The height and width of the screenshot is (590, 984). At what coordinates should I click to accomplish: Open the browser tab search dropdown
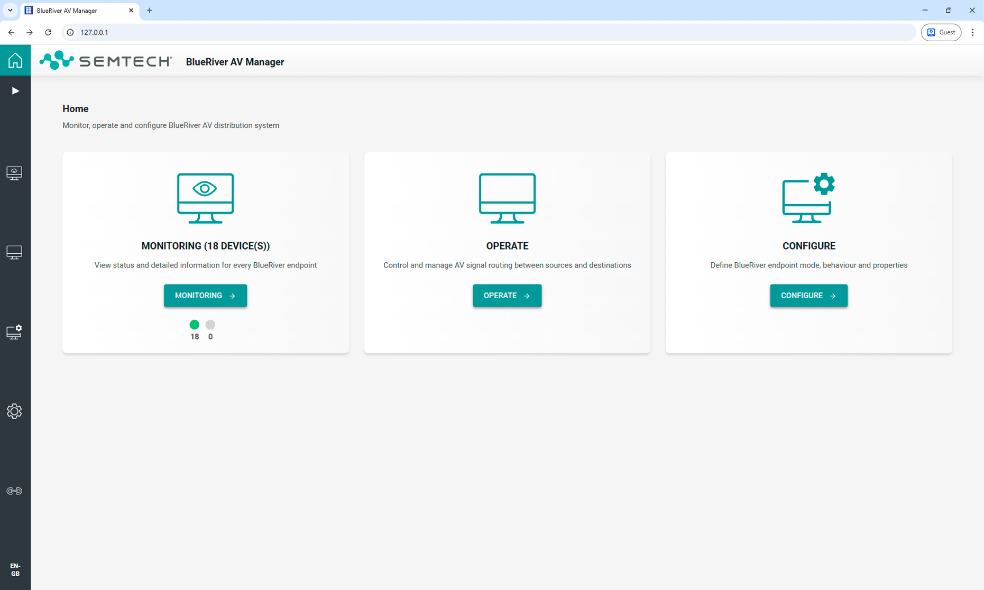[x=10, y=11]
